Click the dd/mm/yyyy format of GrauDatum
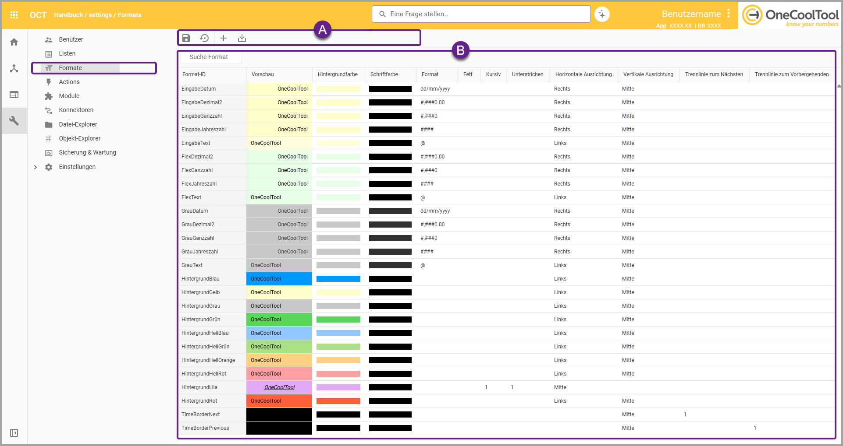 click(435, 211)
